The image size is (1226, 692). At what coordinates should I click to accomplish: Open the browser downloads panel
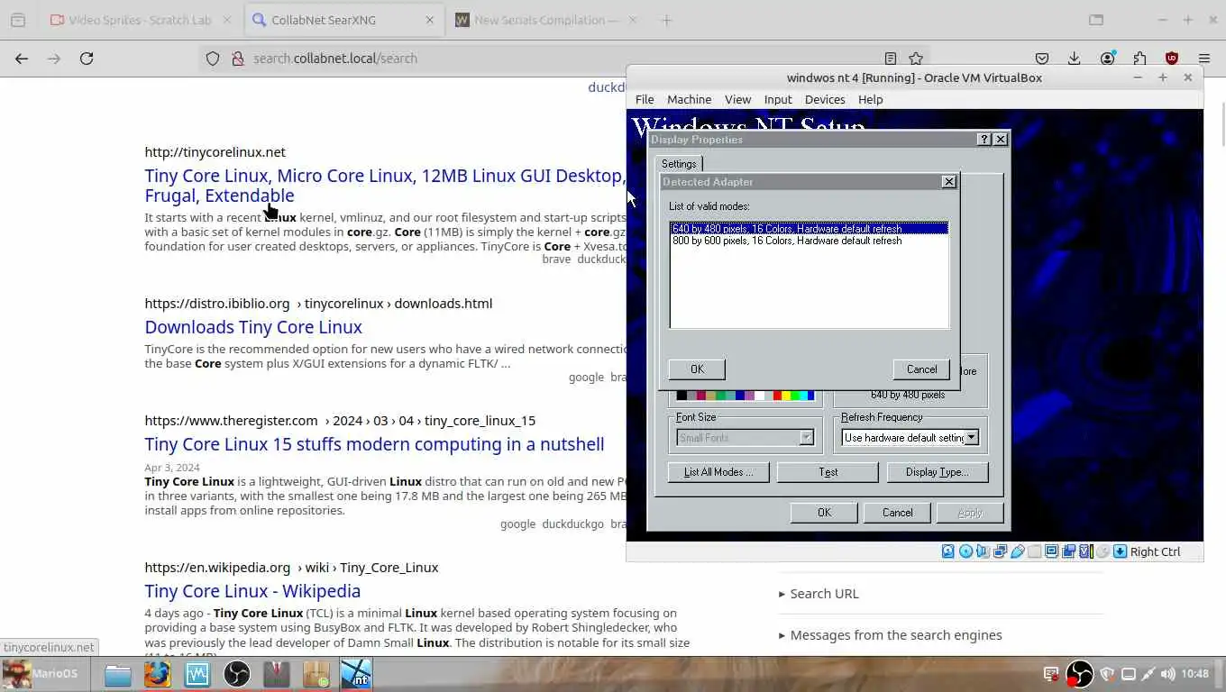click(x=1074, y=59)
